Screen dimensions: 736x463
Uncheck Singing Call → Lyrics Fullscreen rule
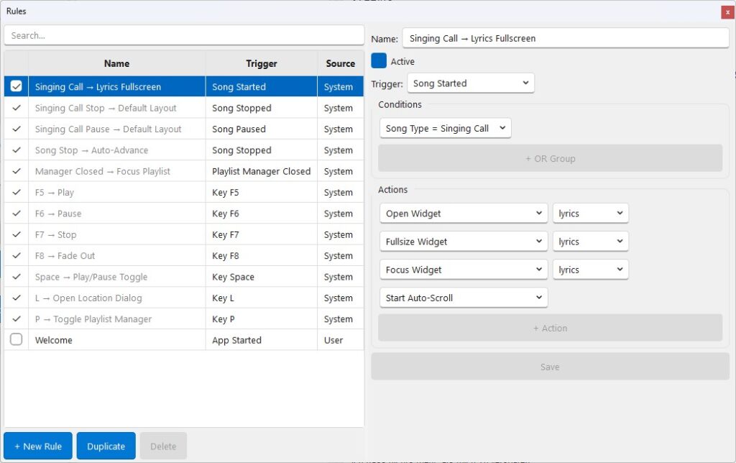coord(17,86)
